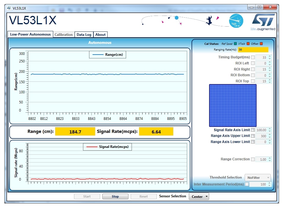The width and height of the screenshot is (284, 208).
Task: Click the VL53L1X title bar app icon
Action: [x=9, y=8]
